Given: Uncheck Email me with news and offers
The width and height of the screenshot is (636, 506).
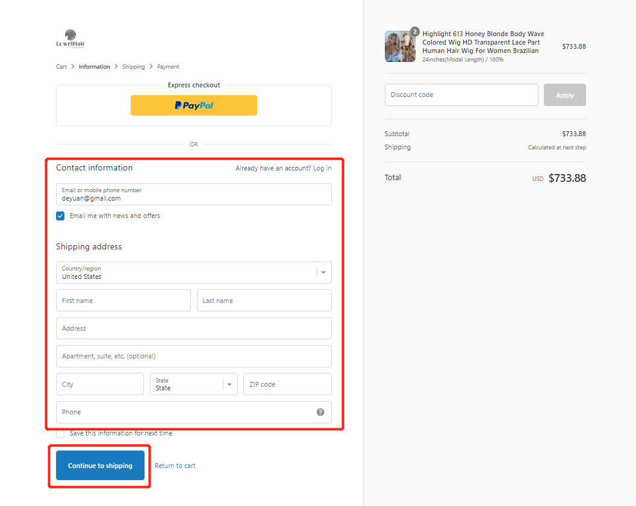Looking at the screenshot, I should [x=60, y=216].
